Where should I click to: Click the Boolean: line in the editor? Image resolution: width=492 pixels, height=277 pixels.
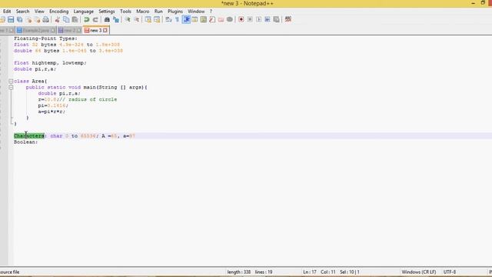click(x=25, y=142)
